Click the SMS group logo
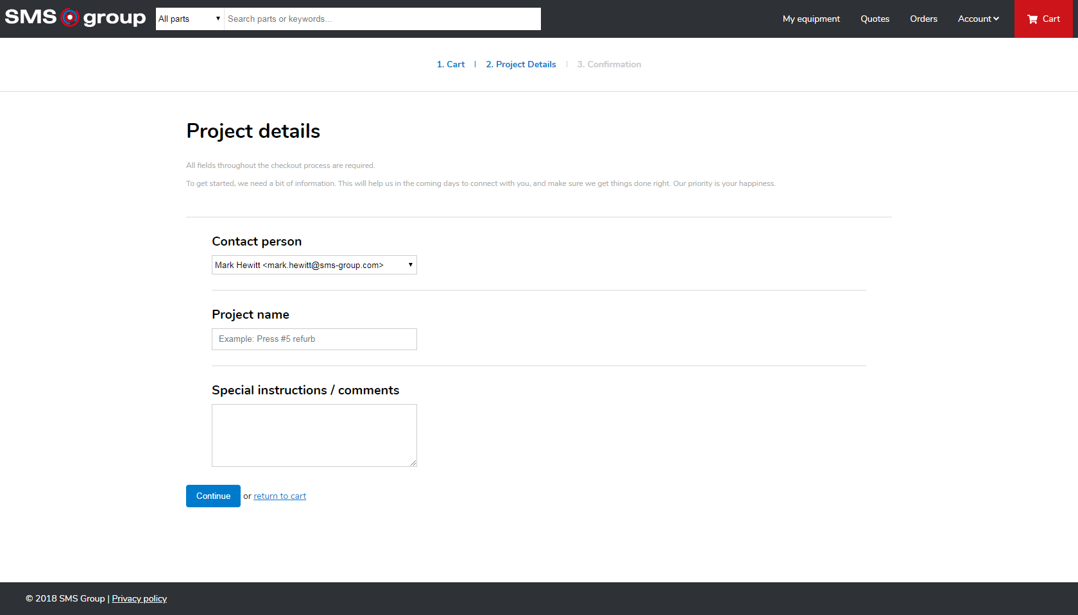 (75, 18)
